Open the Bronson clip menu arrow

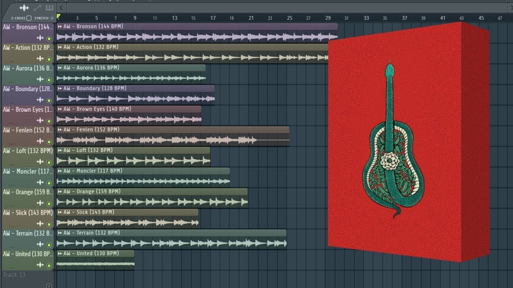click(x=60, y=26)
